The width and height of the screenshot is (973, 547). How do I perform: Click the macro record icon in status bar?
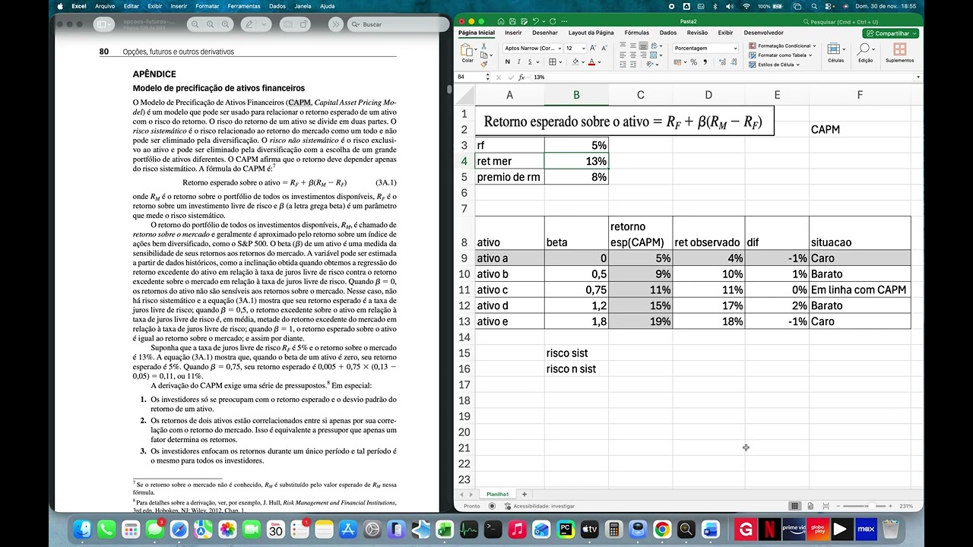pos(492,506)
